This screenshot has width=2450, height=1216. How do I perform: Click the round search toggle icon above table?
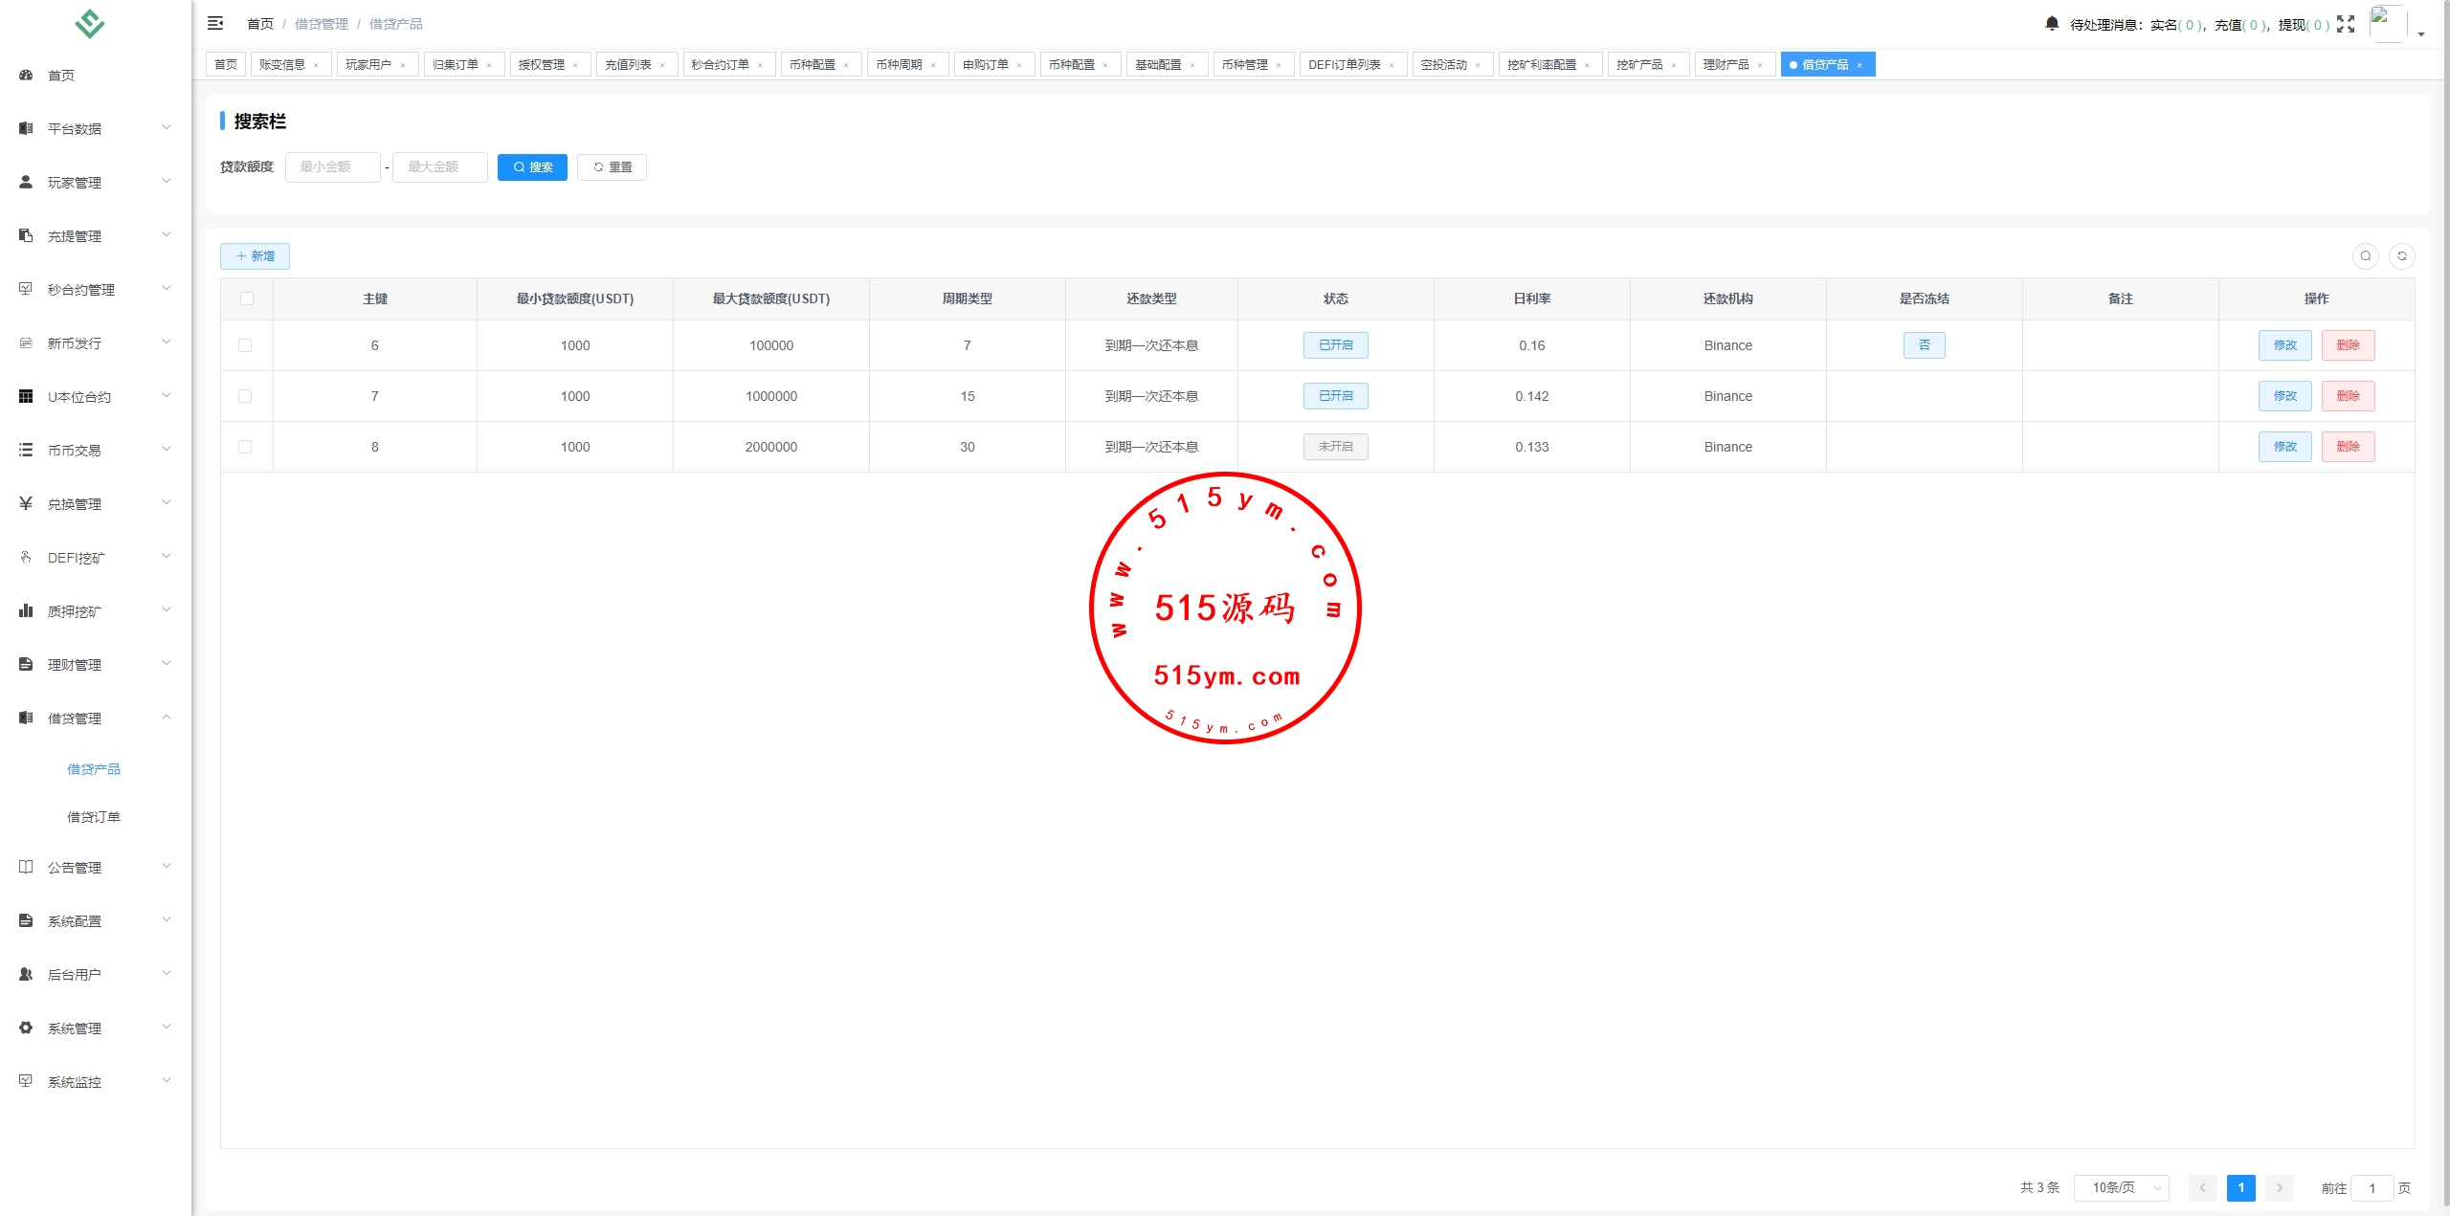[x=2366, y=256]
